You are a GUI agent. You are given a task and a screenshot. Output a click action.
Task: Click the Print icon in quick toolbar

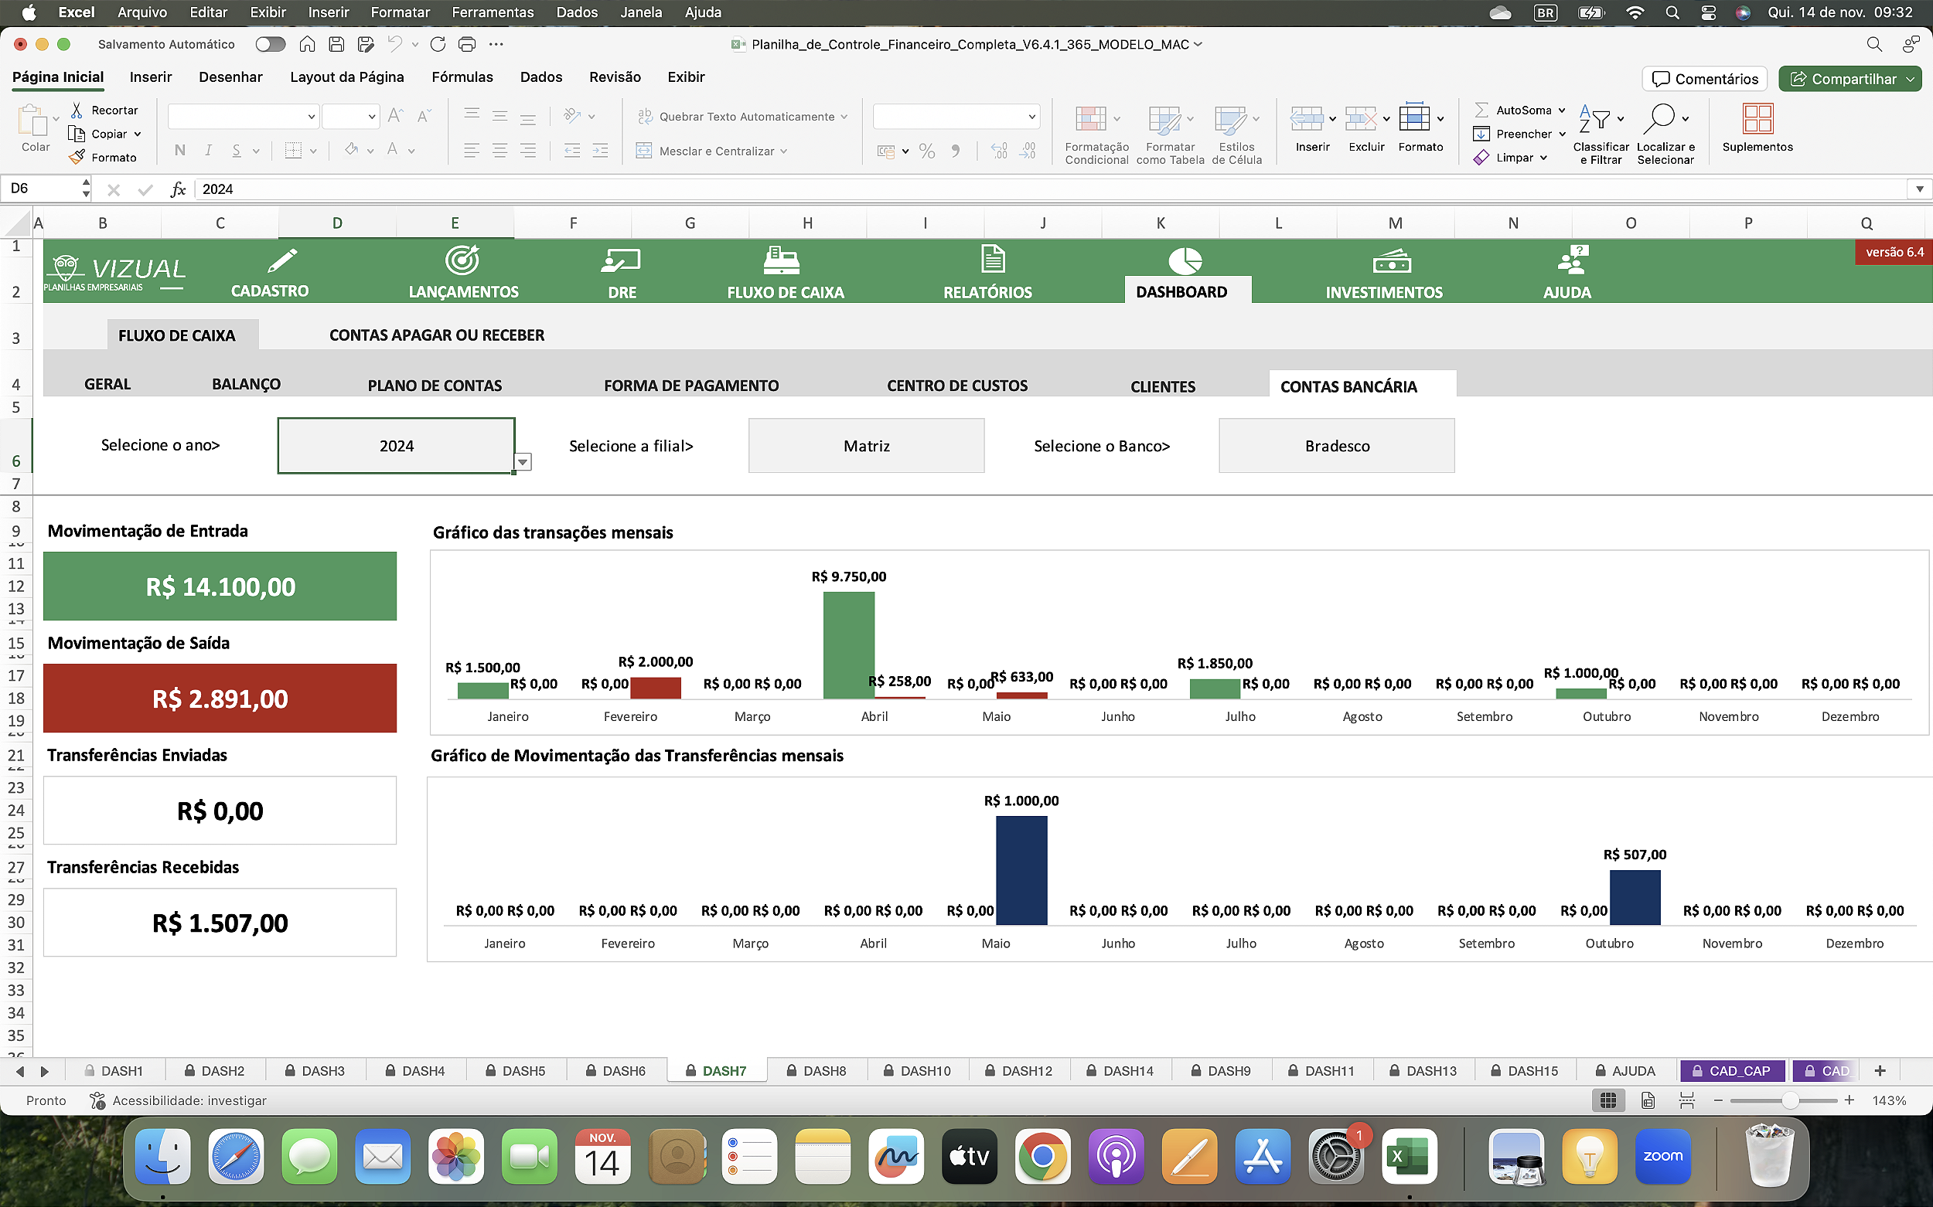pyautogui.click(x=467, y=44)
